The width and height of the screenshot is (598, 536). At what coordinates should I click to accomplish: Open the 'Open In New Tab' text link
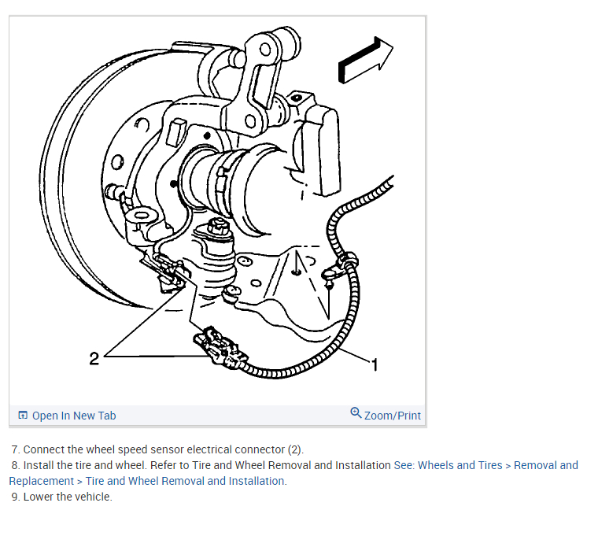point(74,416)
